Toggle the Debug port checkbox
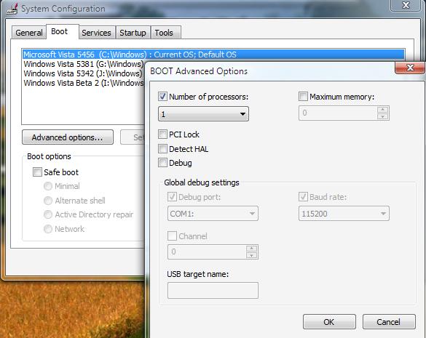The image size is (426, 338). (172, 197)
